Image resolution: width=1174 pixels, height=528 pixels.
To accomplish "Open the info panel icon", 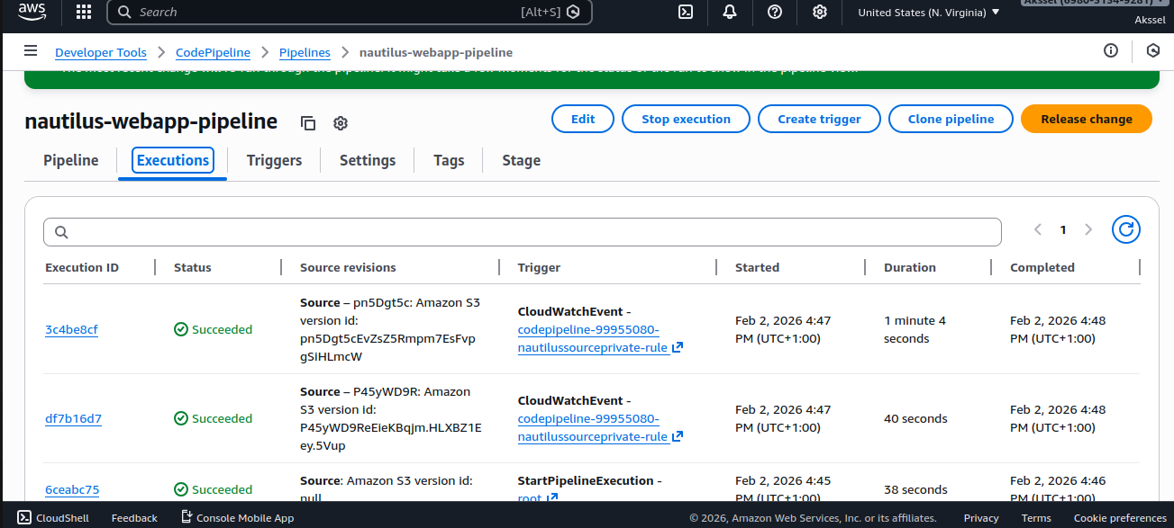I will (1111, 51).
